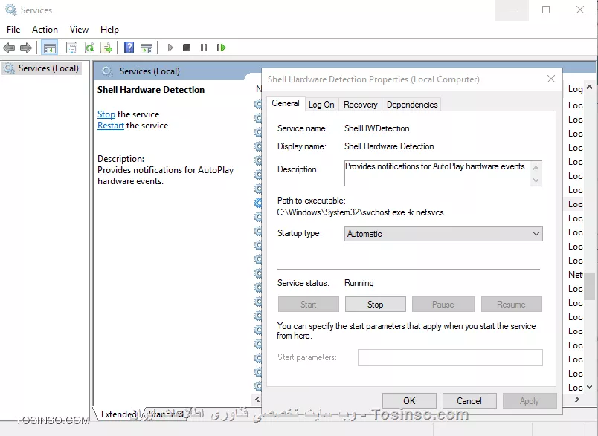Close the Services window

click(580, 10)
